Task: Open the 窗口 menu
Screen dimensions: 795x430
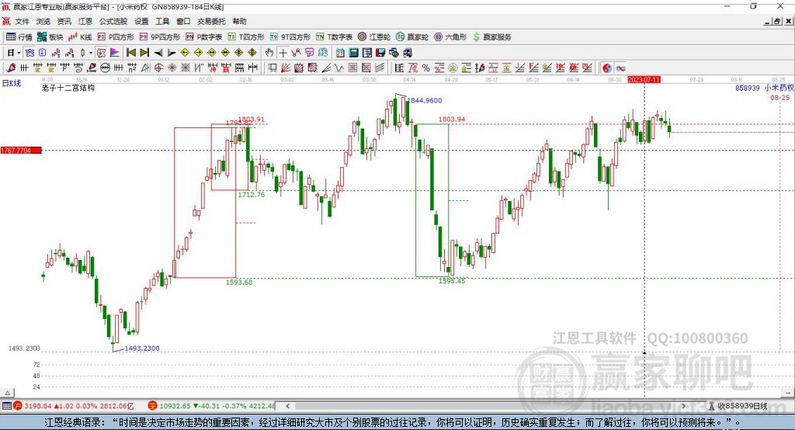Action: [x=183, y=21]
